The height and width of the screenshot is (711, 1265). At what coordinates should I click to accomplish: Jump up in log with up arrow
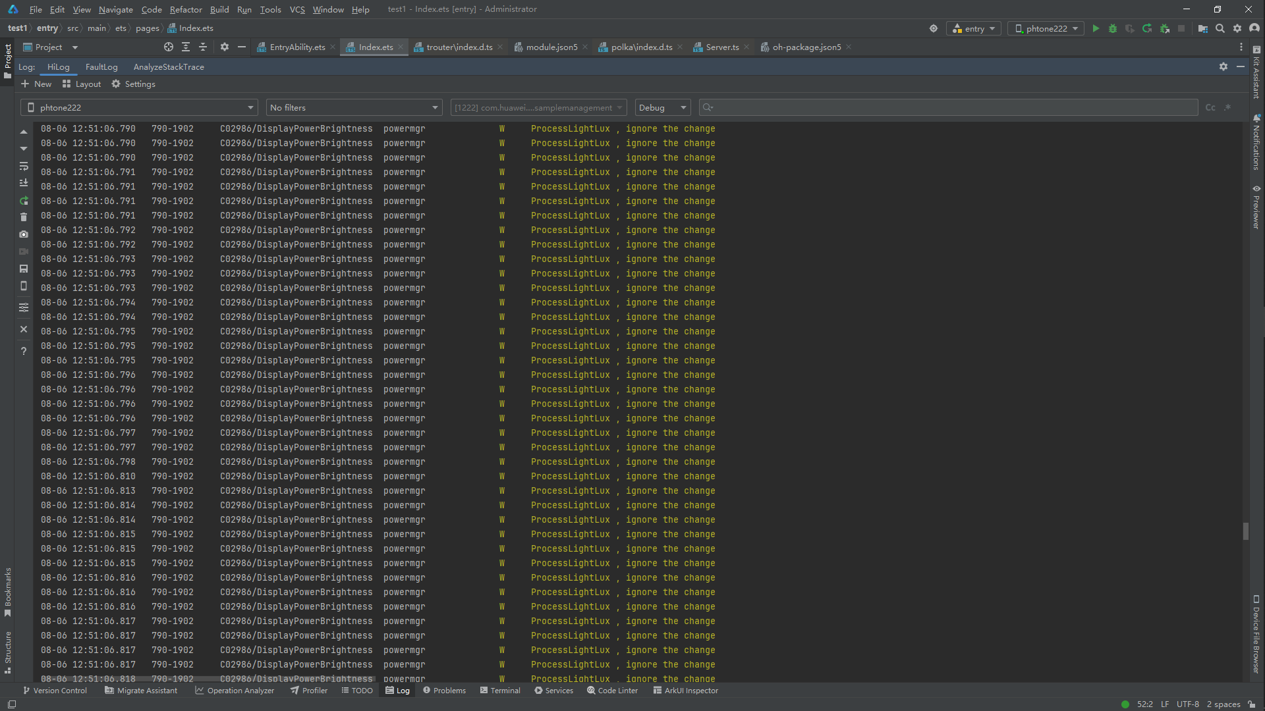(24, 132)
